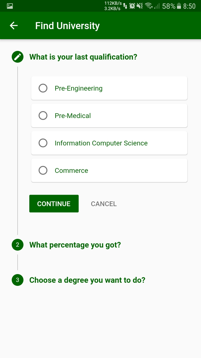201x358 pixels.
Task: Tap the Find University title
Action: (67, 26)
